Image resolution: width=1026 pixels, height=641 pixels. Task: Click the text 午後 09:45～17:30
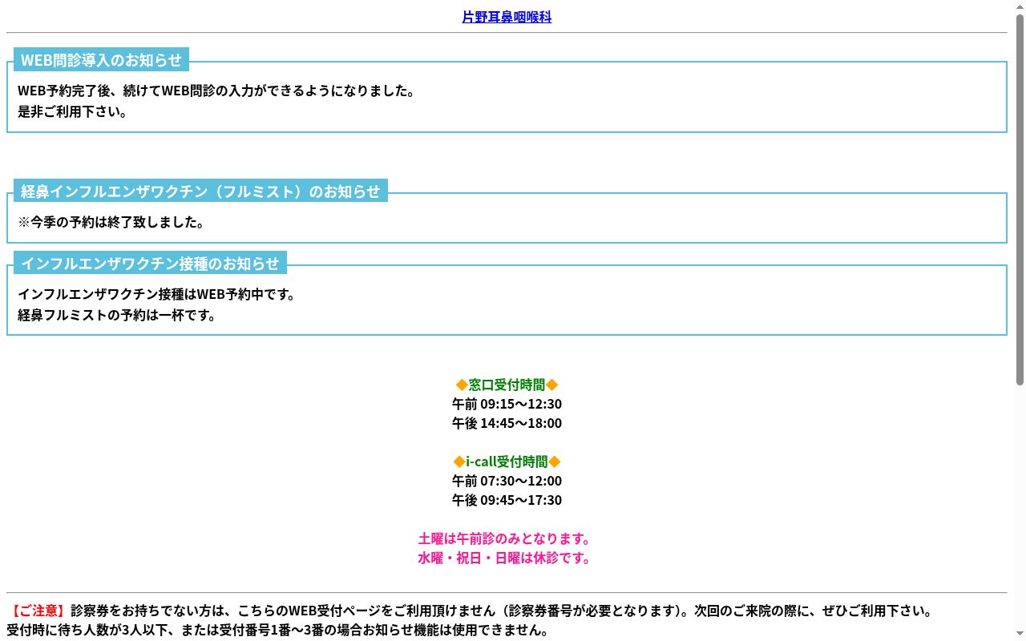(x=507, y=501)
